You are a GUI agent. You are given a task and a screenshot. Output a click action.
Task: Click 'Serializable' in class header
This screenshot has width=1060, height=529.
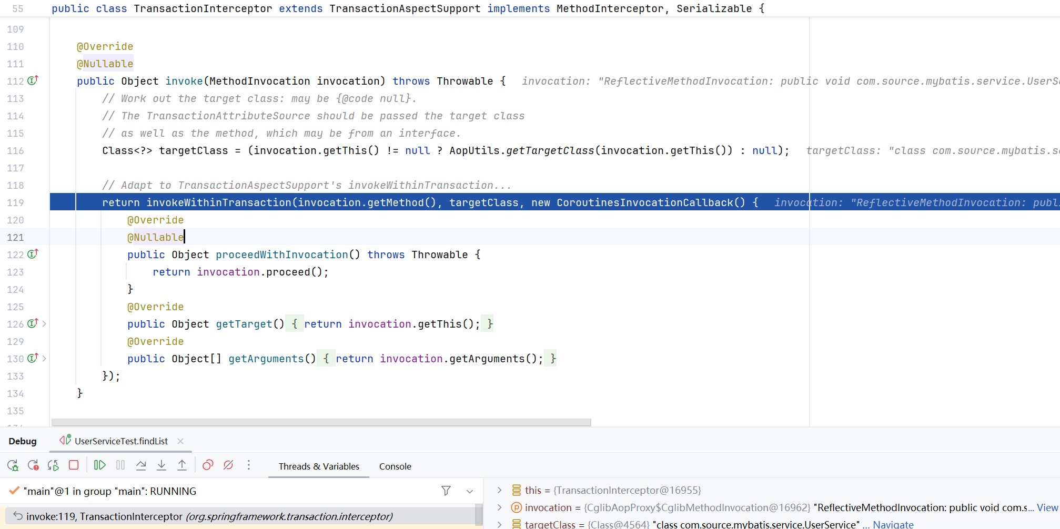[714, 8]
